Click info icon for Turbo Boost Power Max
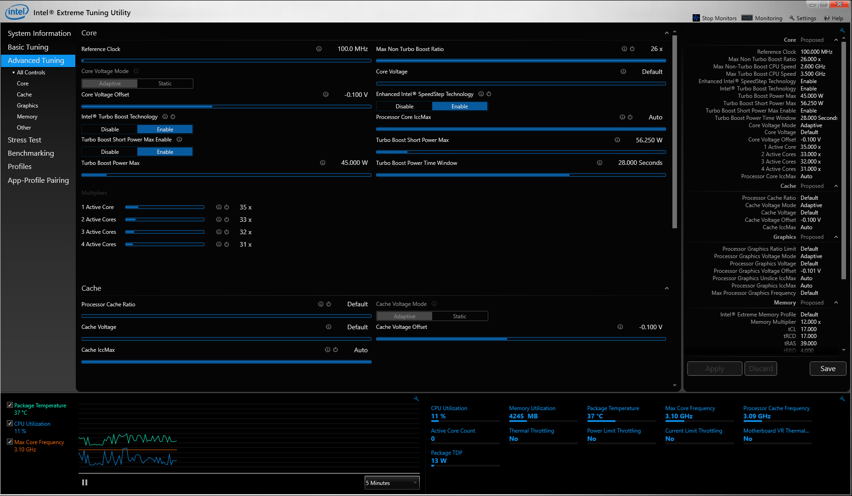Image resolution: width=852 pixels, height=496 pixels. [x=322, y=163]
